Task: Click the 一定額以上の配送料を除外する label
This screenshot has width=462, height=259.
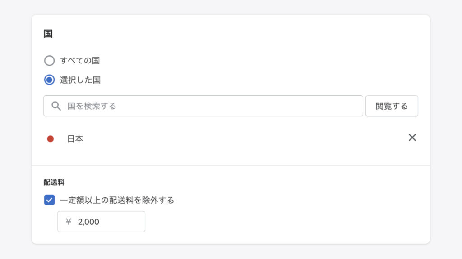Action: tap(117, 200)
